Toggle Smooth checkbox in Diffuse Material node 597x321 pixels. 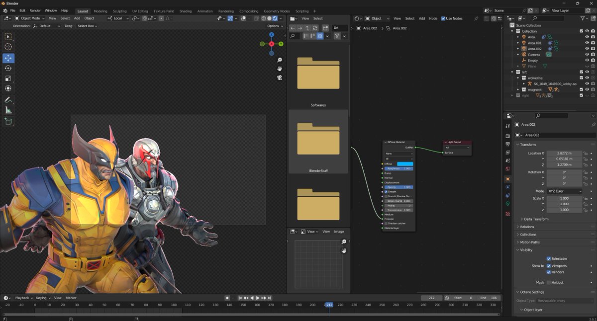[386, 191]
